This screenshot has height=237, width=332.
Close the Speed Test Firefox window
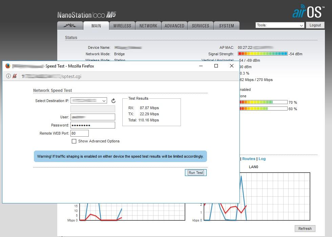click(x=232, y=66)
